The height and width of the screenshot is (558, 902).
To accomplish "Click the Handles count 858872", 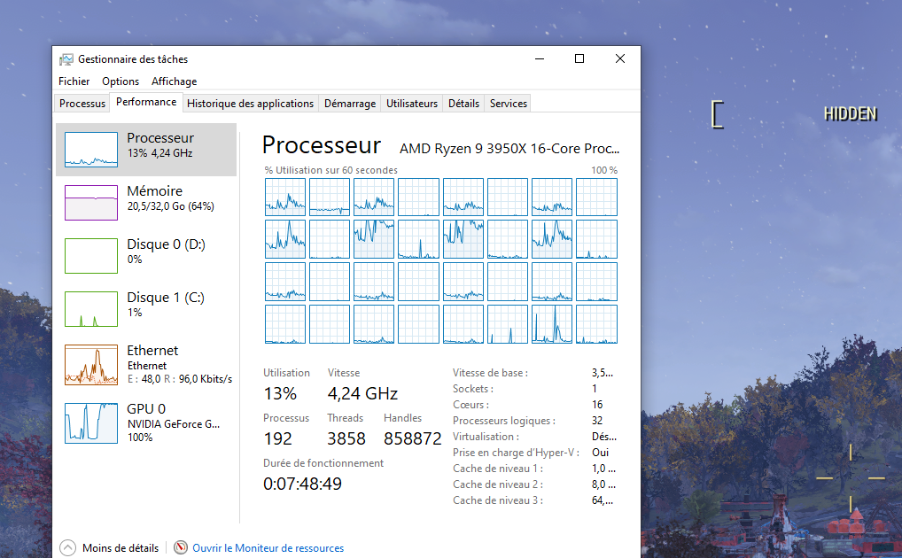I will point(413,439).
